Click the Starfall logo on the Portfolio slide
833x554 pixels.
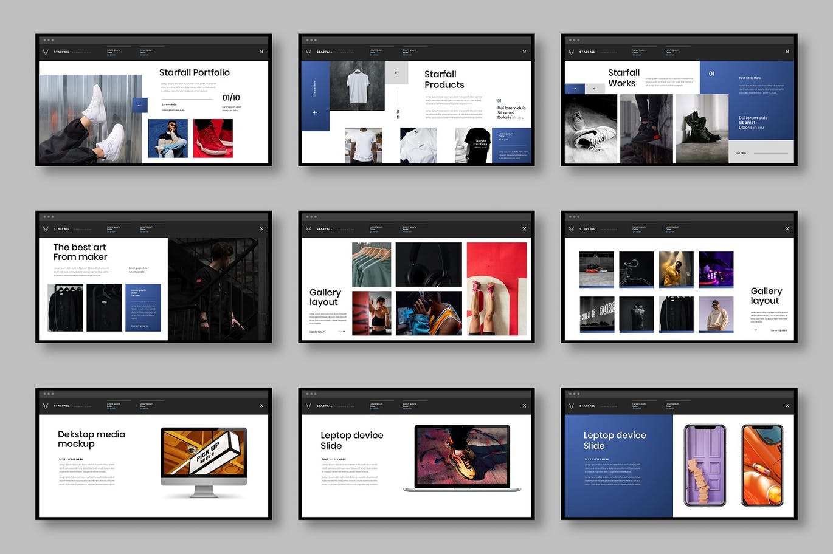coord(46,52)
